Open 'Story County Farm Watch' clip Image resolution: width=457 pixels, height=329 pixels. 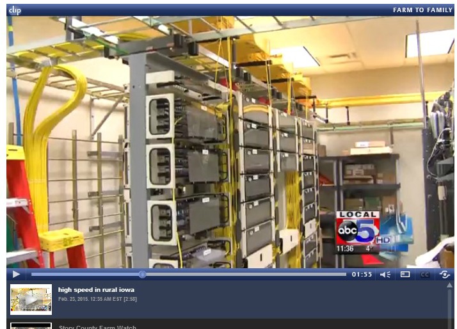tap(97, 327)
